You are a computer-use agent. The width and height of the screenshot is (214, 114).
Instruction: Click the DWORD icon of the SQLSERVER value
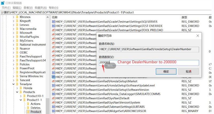53,22
